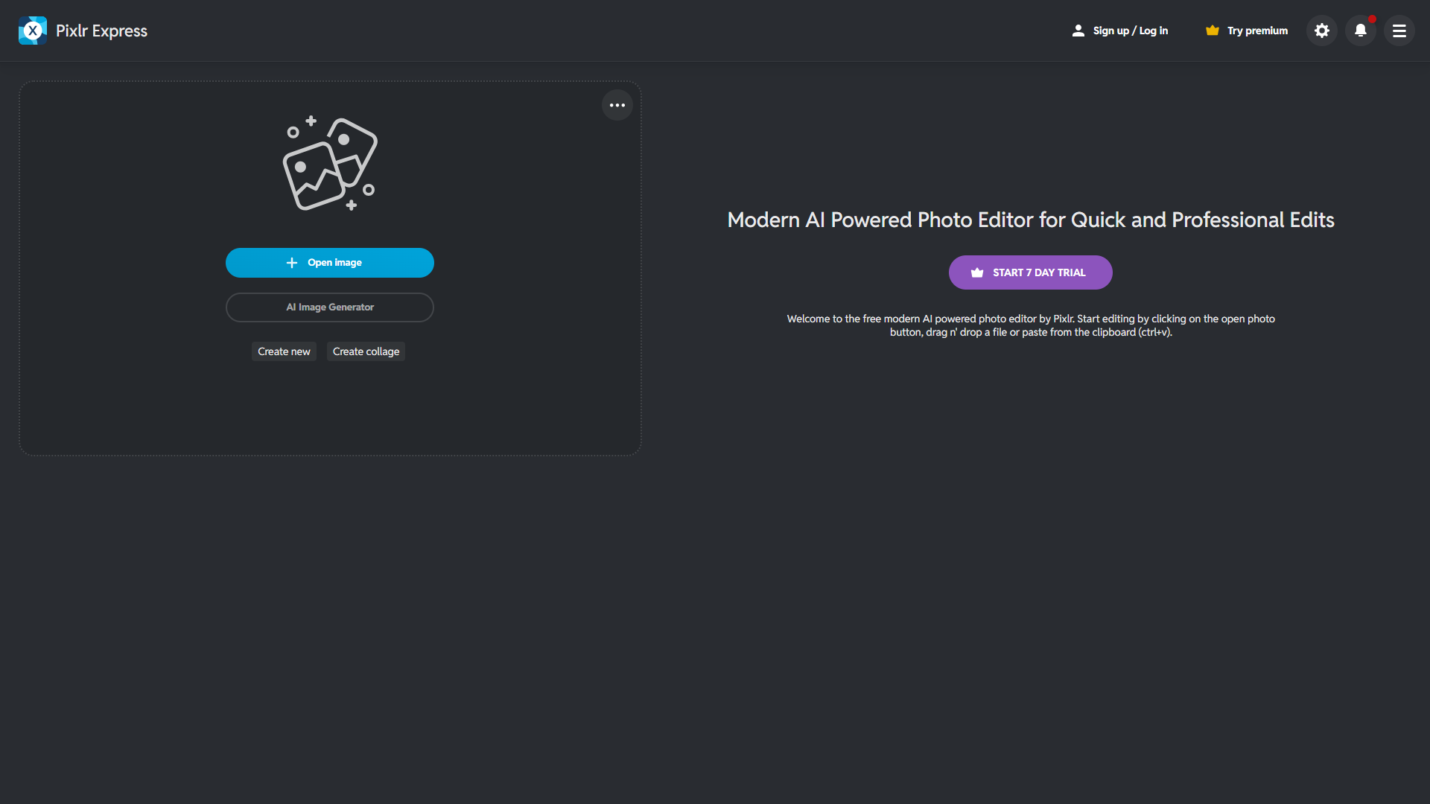
Task: Click the gold crown premium icon
Action: click(x=1213, y=31)
